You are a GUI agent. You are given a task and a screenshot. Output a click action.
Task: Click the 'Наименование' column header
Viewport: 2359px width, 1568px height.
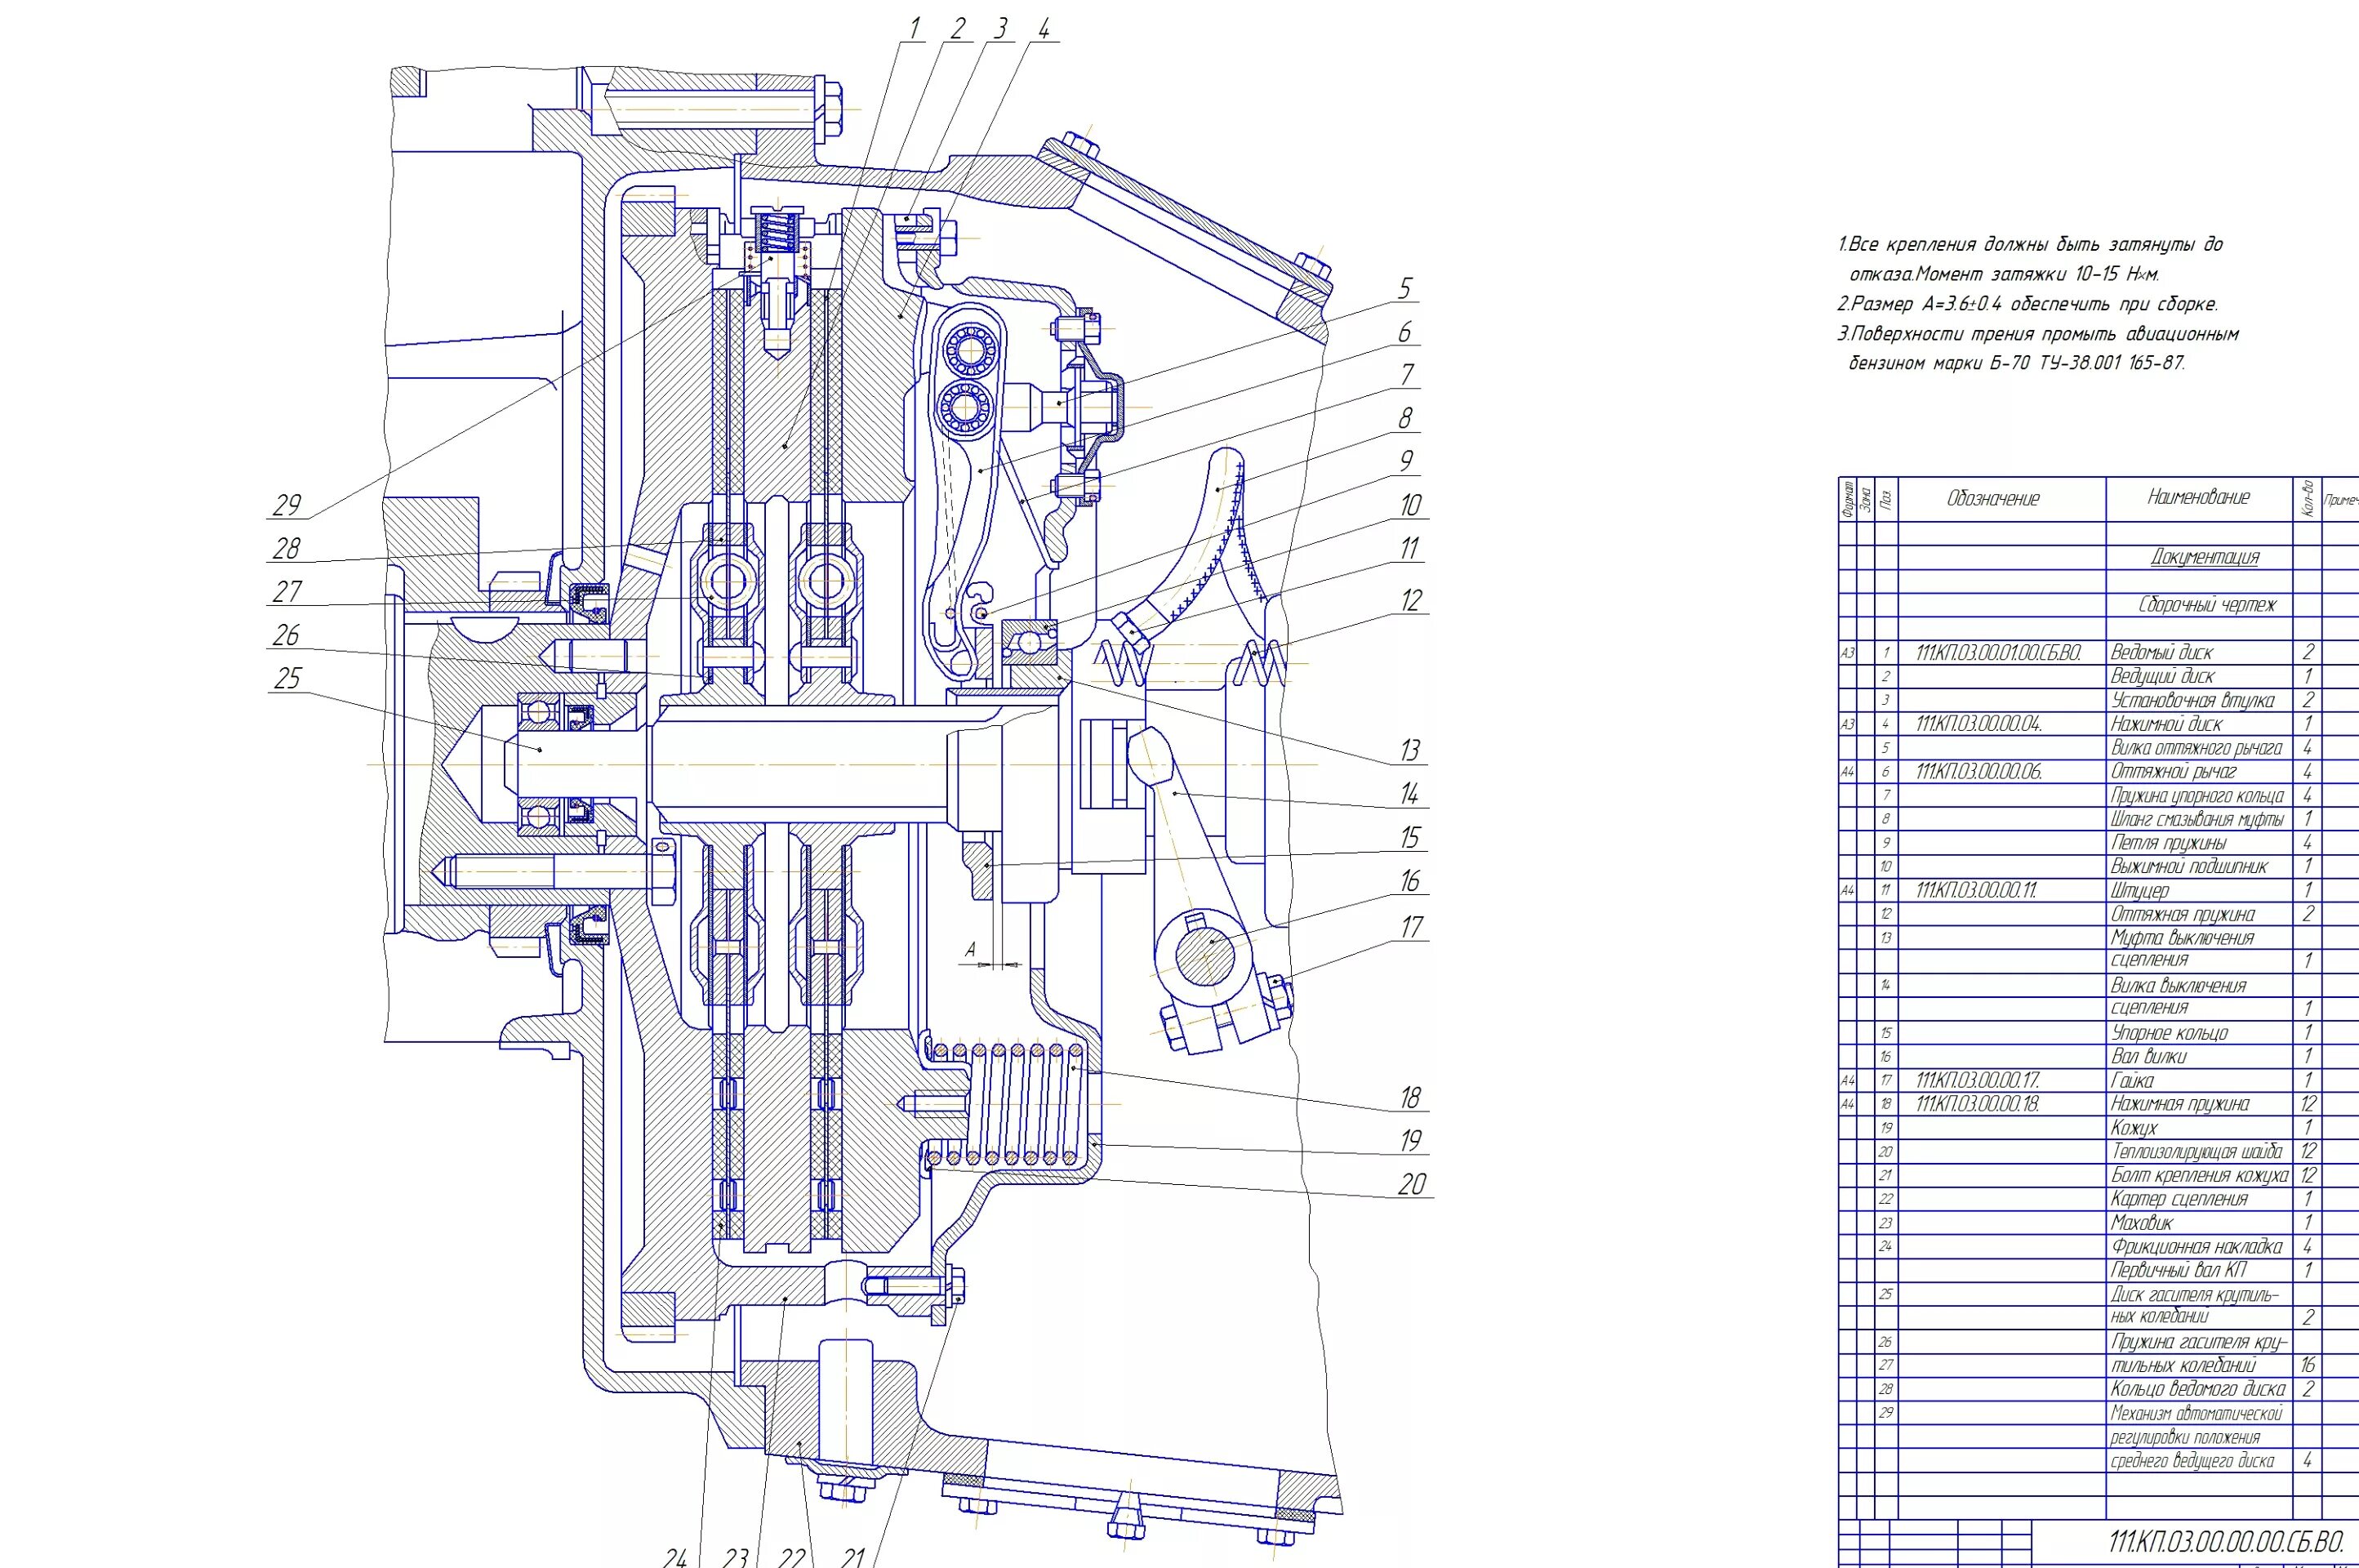tap(2199, 497)
